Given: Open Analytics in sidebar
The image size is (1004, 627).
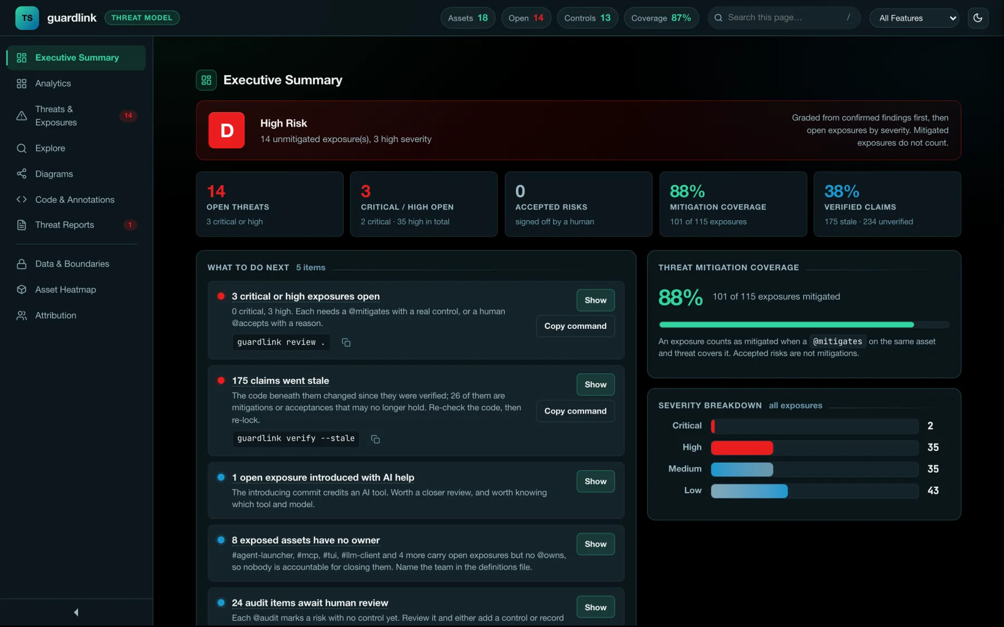Looking at the screenshot, I should click(x=76, y=84).
